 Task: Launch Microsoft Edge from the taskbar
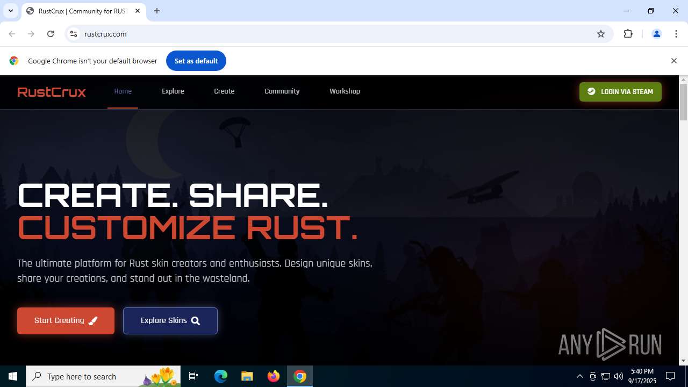221,376
